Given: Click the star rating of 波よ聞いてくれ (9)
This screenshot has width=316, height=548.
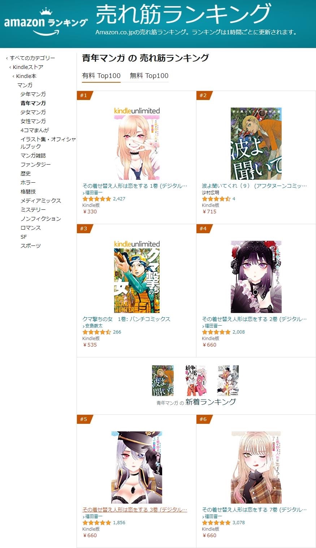Looking at the screenshot, I should click(216, 199).
